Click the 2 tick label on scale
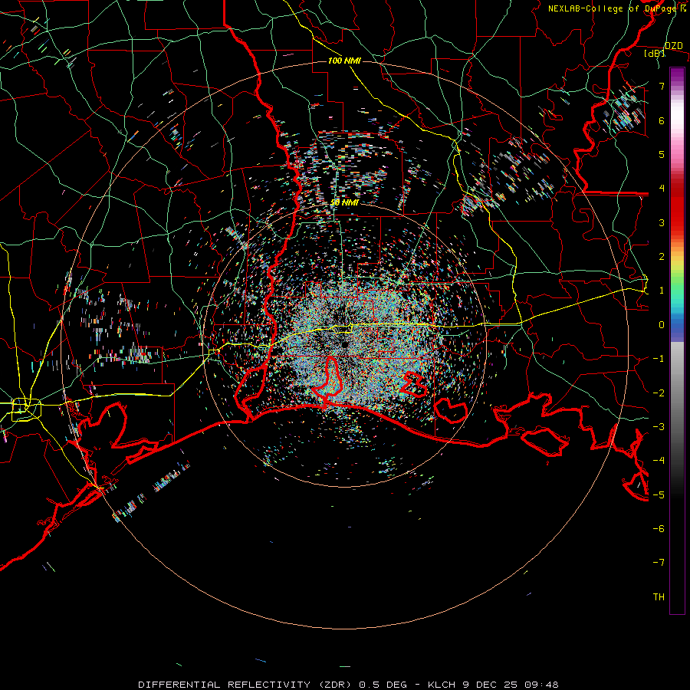This screenshot has height=690, width=690. pos(662,256)
